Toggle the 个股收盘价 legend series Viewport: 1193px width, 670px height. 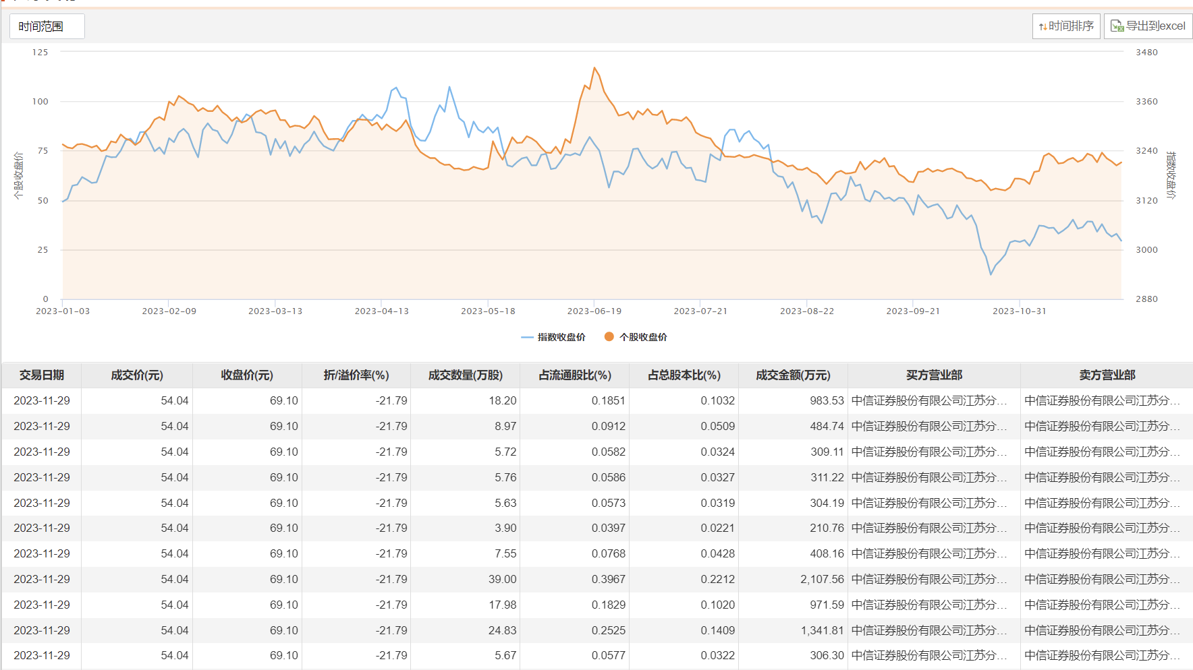point(643,337)
